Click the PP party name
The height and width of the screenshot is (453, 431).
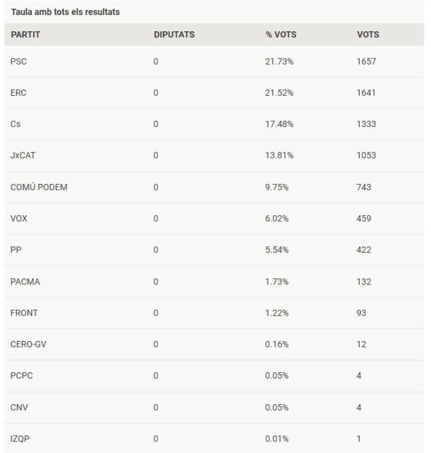(x=16, y=250)
